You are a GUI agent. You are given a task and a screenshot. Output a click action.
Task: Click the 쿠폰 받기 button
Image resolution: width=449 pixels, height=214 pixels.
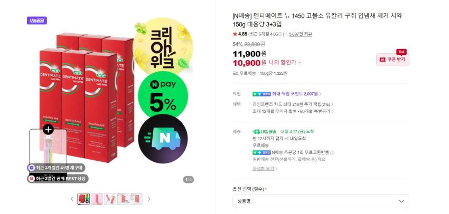pyautogui.click(x=392, y=60)
